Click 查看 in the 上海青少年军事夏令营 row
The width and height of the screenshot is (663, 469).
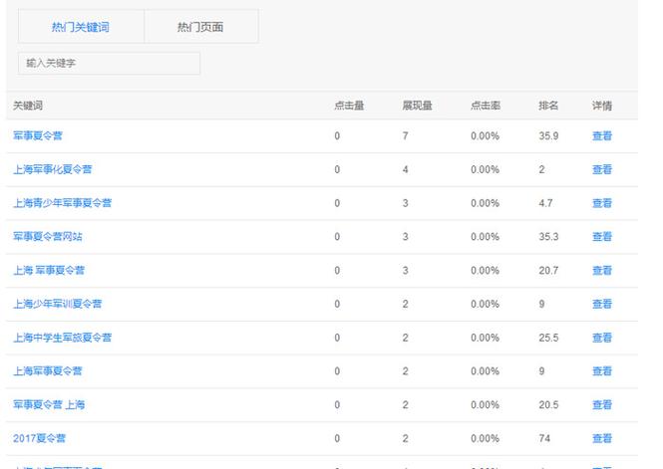pos(601,203)
